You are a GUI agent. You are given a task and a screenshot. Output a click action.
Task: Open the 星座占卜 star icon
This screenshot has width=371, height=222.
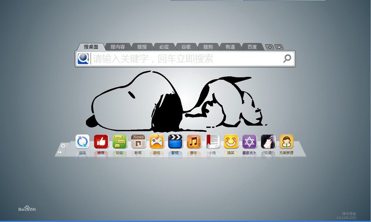coord(250,142)
